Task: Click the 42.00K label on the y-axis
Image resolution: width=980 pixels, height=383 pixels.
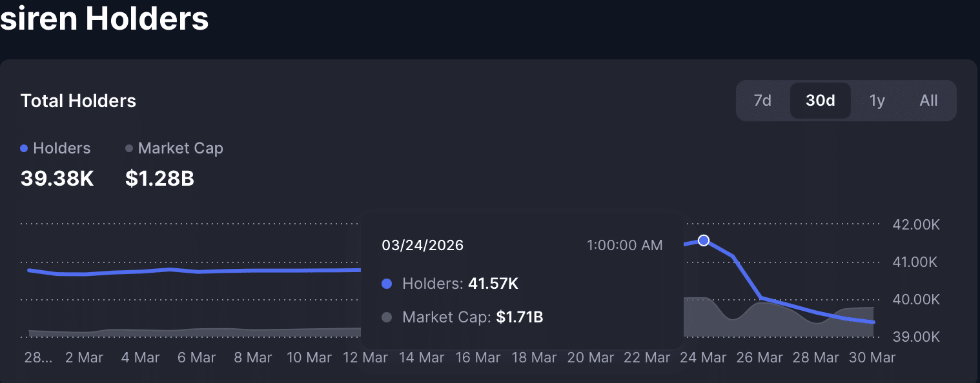Action: pos(915,224)
